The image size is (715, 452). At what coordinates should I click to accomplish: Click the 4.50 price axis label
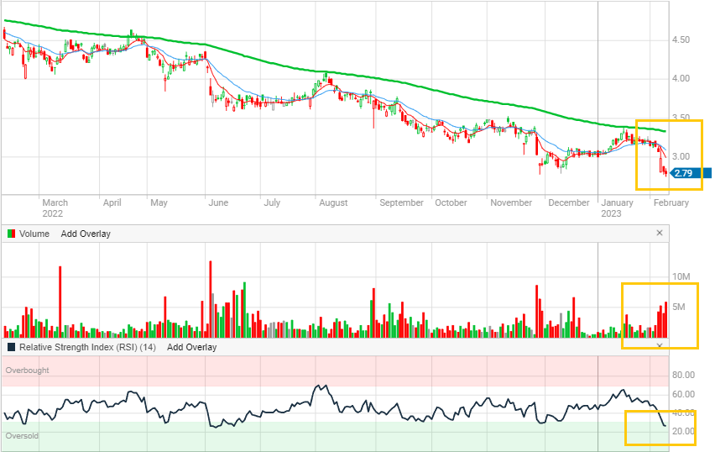pyautogui.click(x=681, y=39)
